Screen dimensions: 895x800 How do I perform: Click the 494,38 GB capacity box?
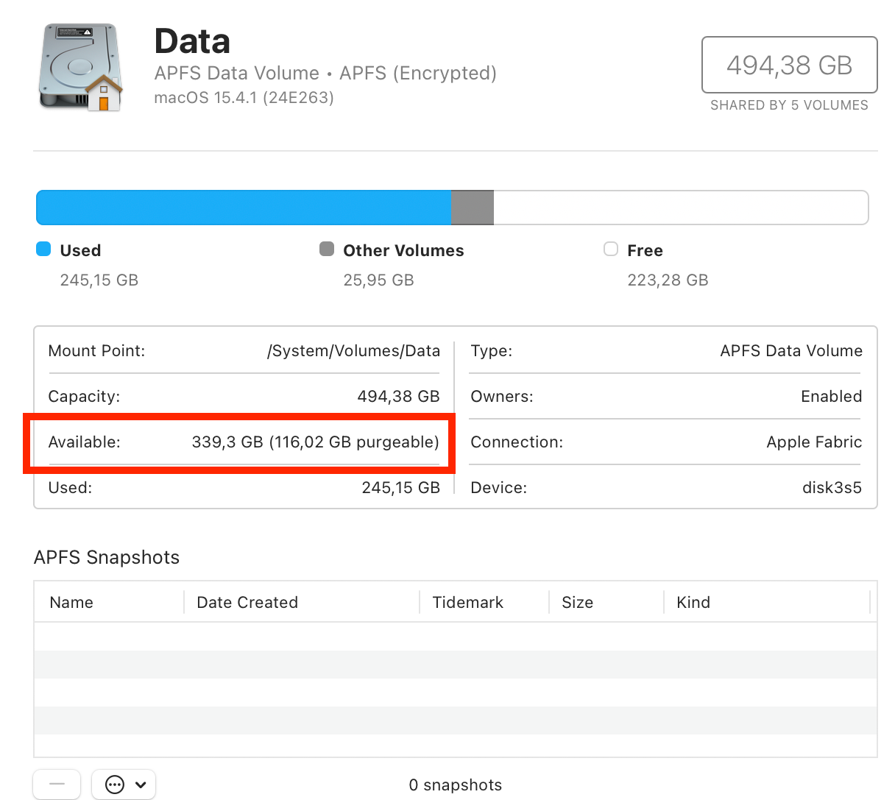[790, 65]
